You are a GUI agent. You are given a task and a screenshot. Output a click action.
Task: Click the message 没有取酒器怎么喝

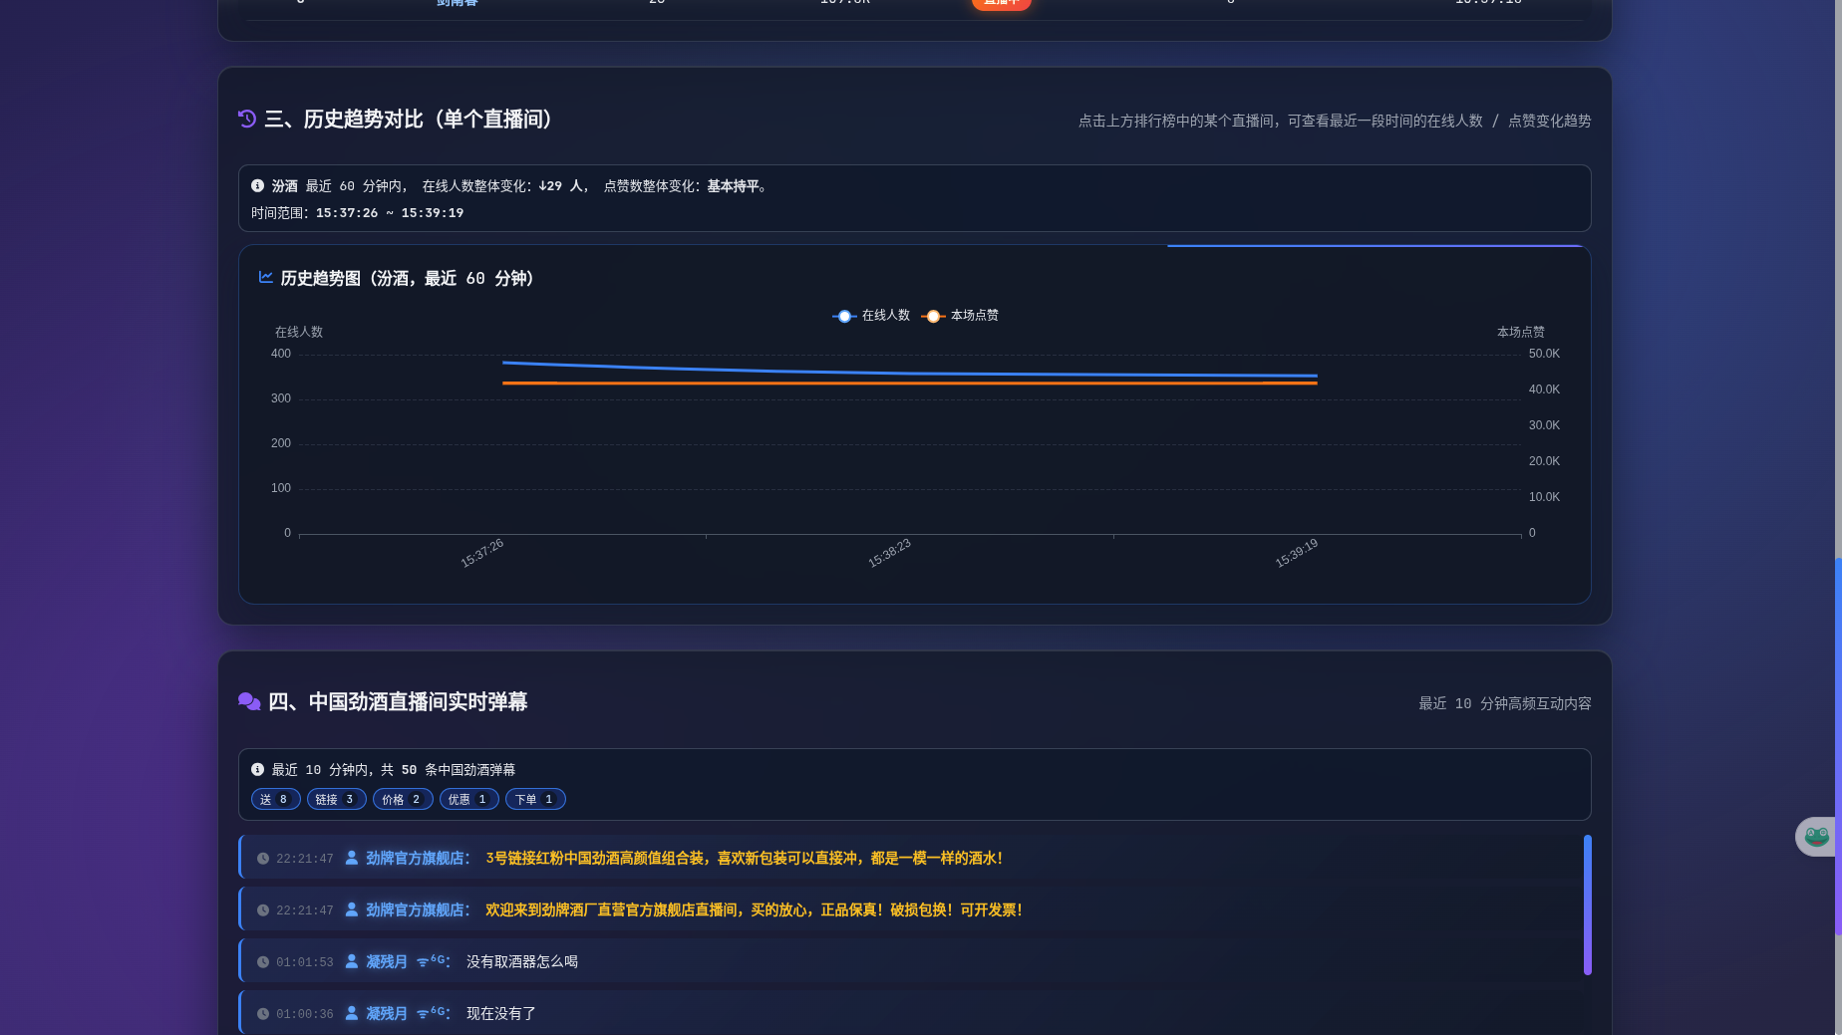coord(521,962)
